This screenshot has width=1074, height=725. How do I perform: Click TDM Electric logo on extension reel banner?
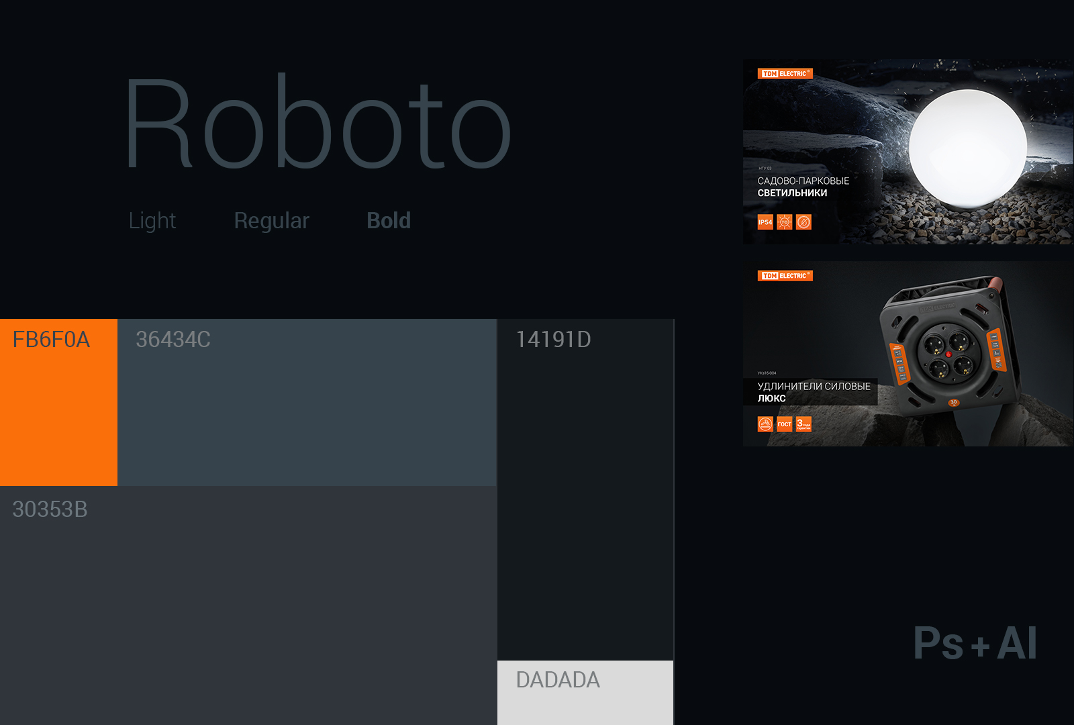[x=785, y=276]
